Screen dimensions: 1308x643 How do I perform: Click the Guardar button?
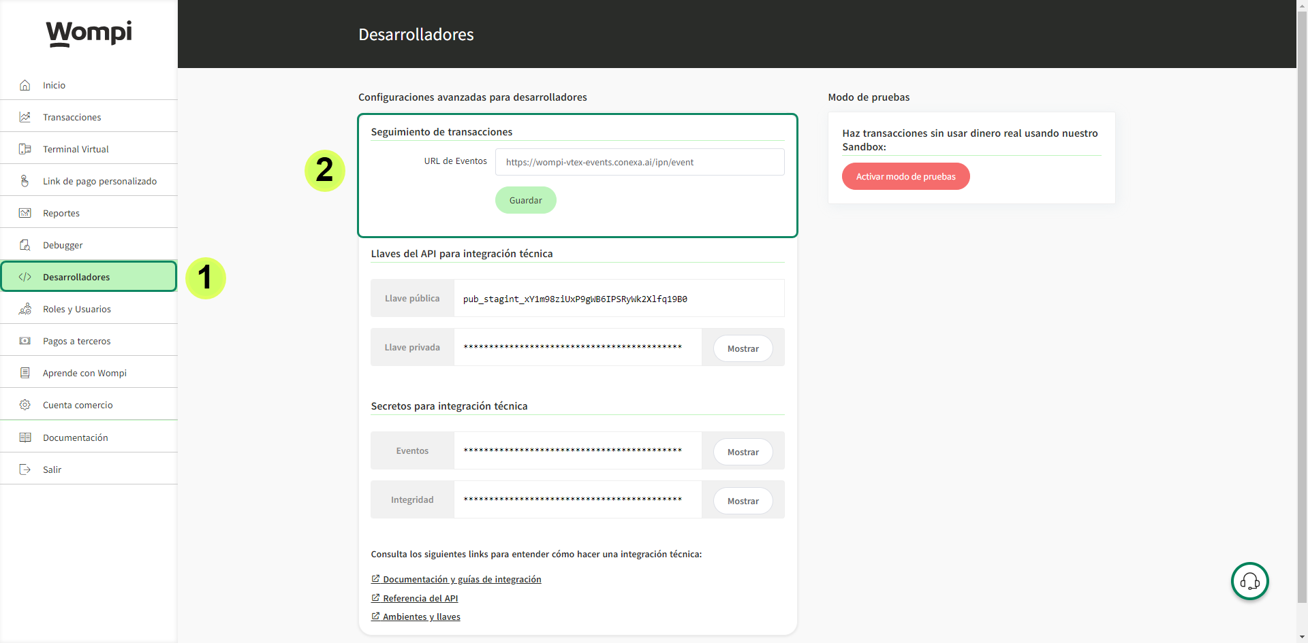tap(525, 200)
